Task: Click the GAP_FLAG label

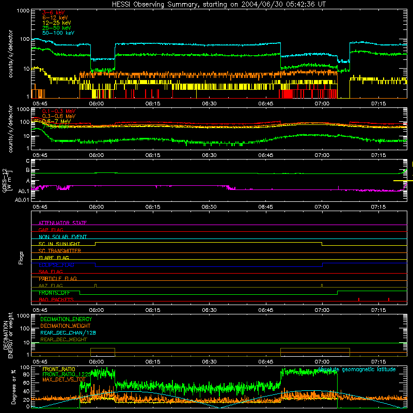Action: 51,230
